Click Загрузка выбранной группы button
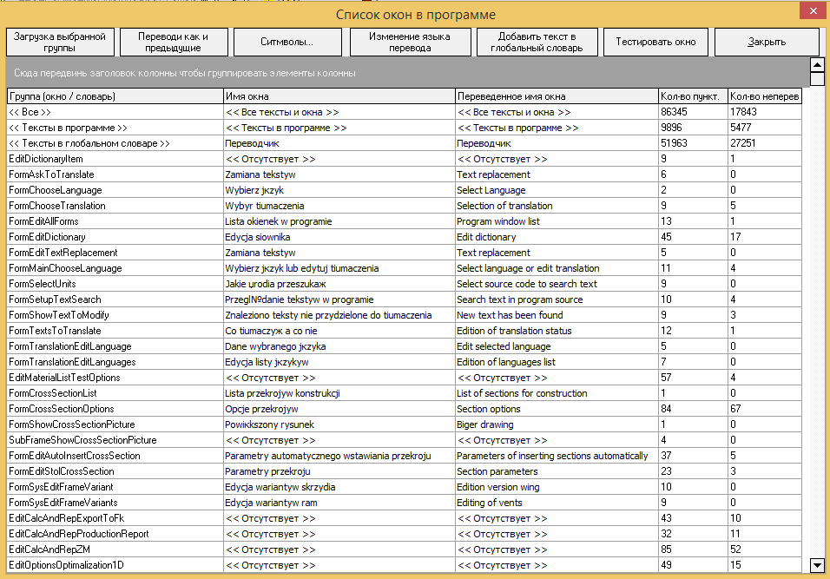 pos(60,42)
